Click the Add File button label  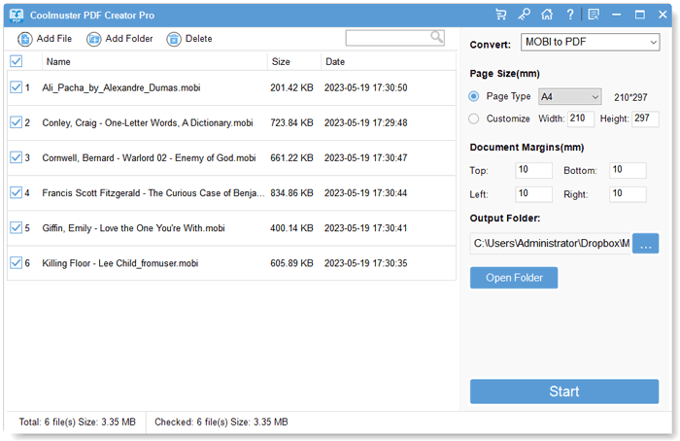54,39
